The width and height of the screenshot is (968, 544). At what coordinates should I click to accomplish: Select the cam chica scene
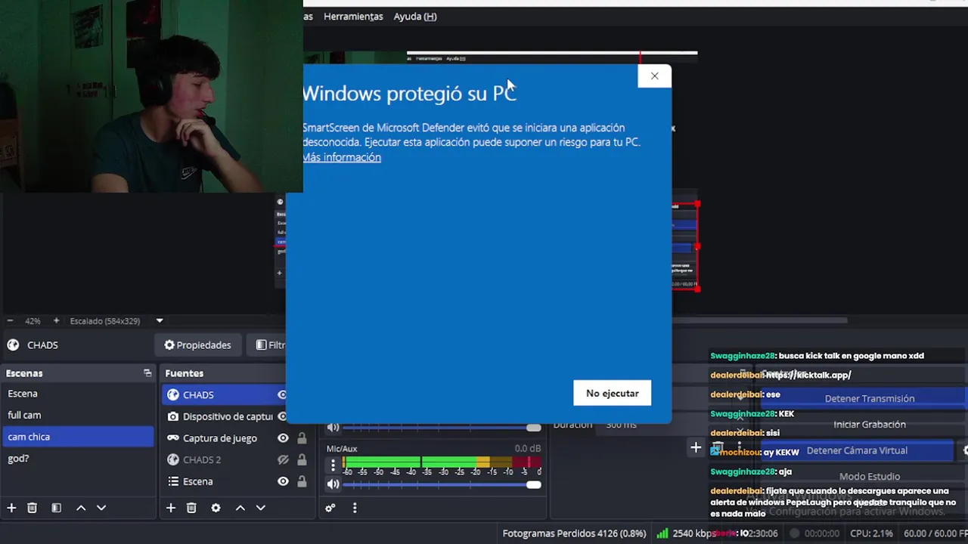(79, 437)
